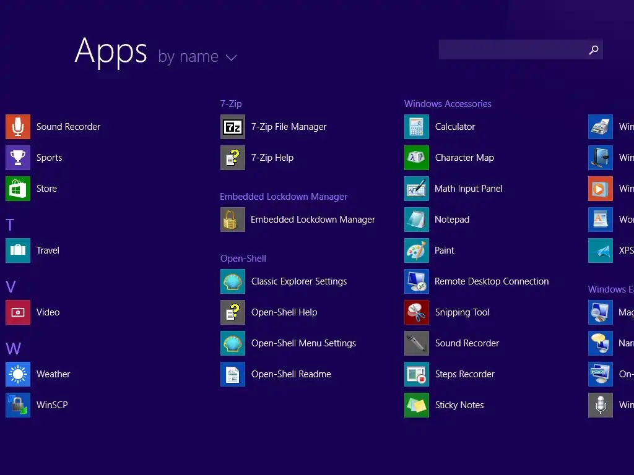Image resolution: width=634 pixels, height=475 pixels.
Task: Launch the Narrator speech-bubble icon
Action: [601, 343]
